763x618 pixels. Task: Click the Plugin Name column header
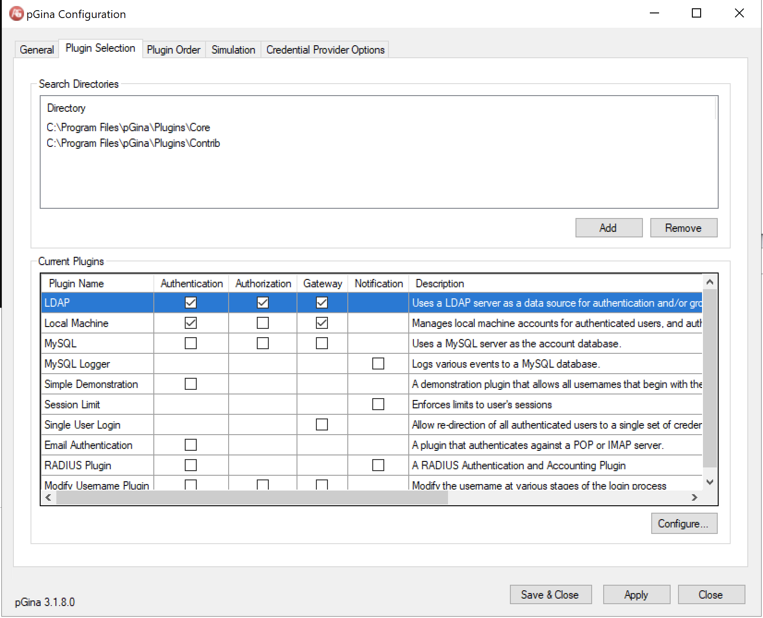[97, 283]
